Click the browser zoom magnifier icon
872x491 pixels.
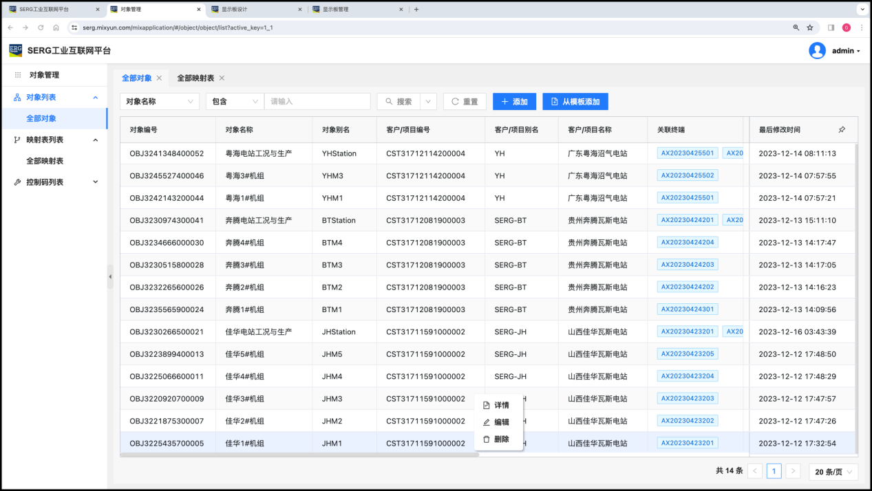point(796,28)
